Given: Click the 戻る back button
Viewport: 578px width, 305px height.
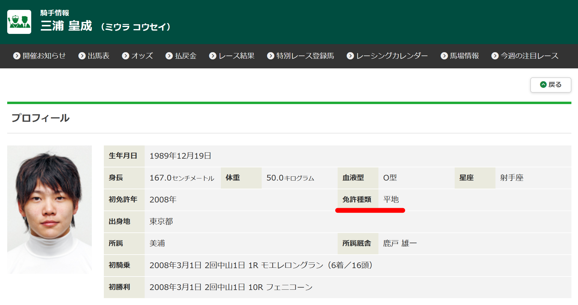Looking at the screenshot, I should [x=551, y=85].
